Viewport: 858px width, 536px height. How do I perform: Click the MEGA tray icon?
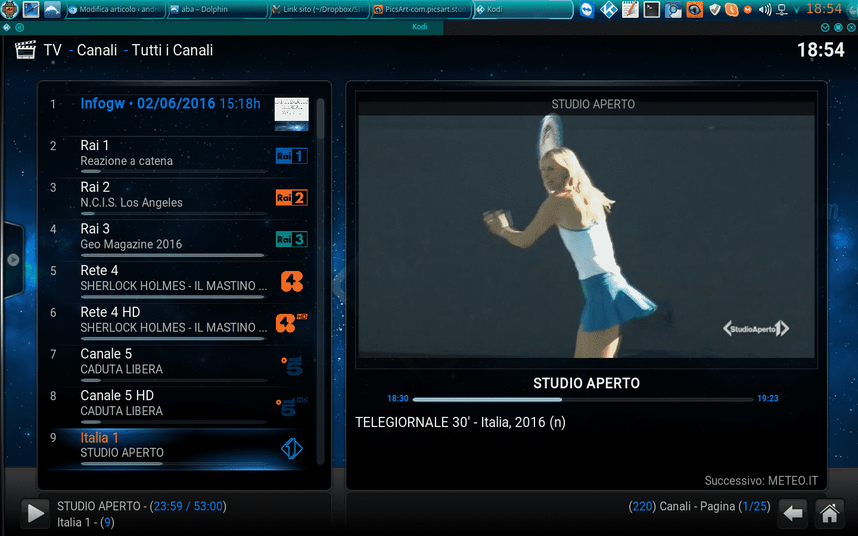coord(748,10)
